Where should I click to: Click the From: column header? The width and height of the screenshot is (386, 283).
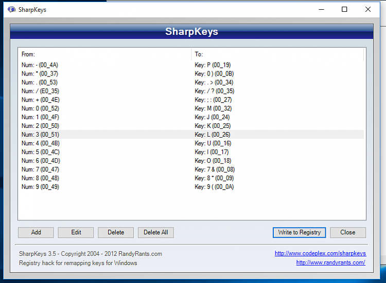click(x=104, y=54)
